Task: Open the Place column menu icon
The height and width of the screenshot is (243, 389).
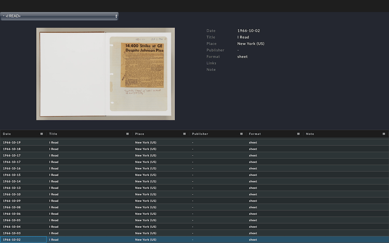Action: pyautogui.click(x=185, y=134)
